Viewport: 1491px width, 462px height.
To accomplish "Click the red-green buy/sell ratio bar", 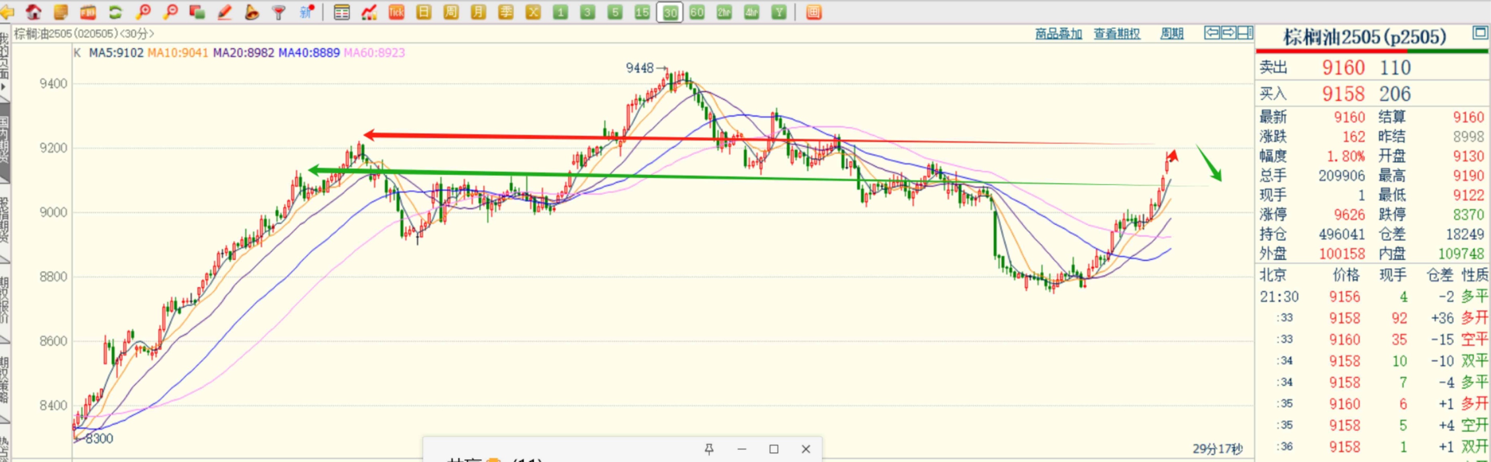I will click(x=1372, y=51).
